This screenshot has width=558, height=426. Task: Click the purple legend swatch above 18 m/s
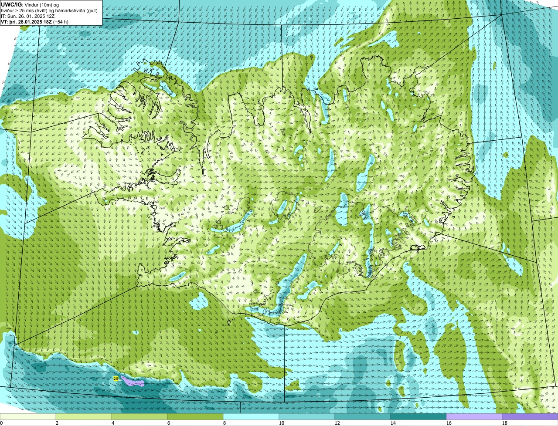tap(530, 417)
